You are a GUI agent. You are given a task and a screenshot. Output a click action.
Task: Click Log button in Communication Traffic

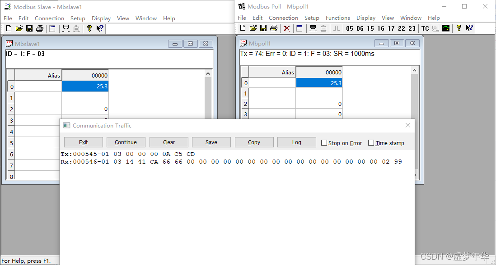[297, 142]
